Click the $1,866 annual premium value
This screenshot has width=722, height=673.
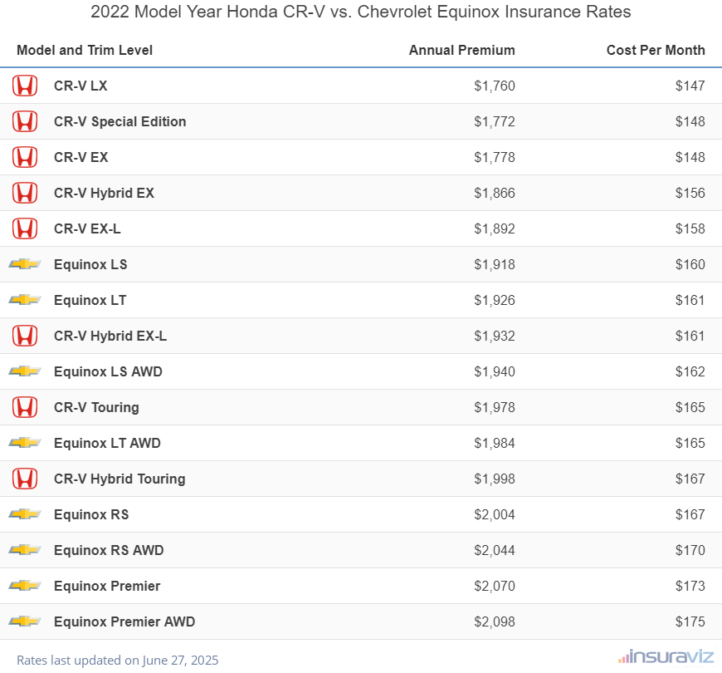(495, 193)
